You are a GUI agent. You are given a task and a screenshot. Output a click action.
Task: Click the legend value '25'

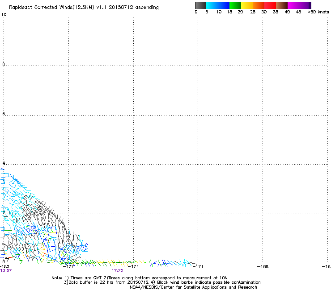pyautogui.click(x=253, y=12)
